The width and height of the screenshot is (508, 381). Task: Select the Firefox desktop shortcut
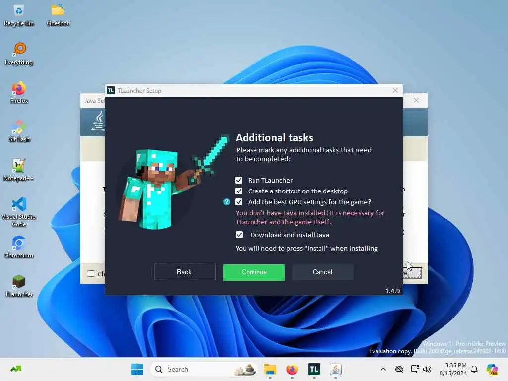[x=19, y=93]
